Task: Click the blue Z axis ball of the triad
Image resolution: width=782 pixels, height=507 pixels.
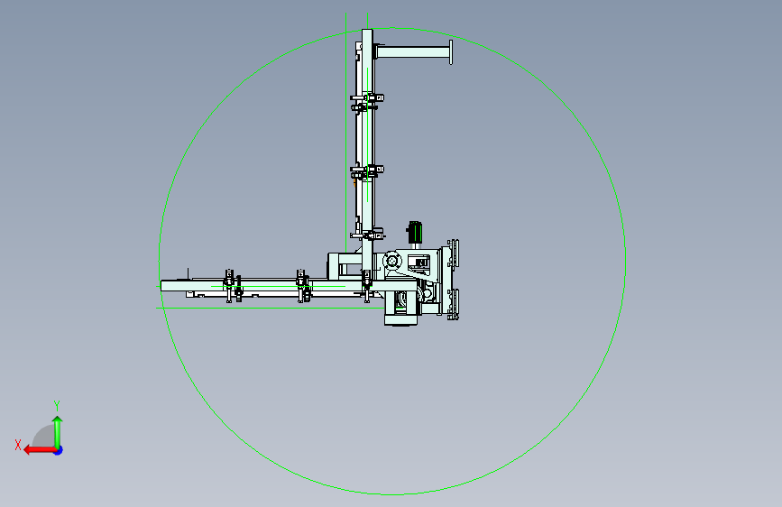Action: 59,450
